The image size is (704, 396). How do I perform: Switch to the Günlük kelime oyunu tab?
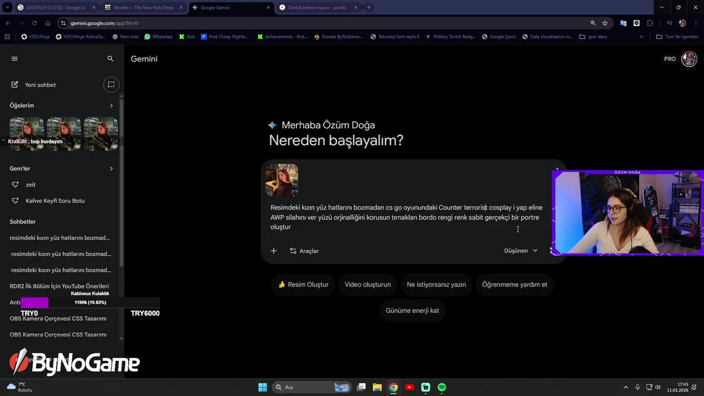pos(318,8)
